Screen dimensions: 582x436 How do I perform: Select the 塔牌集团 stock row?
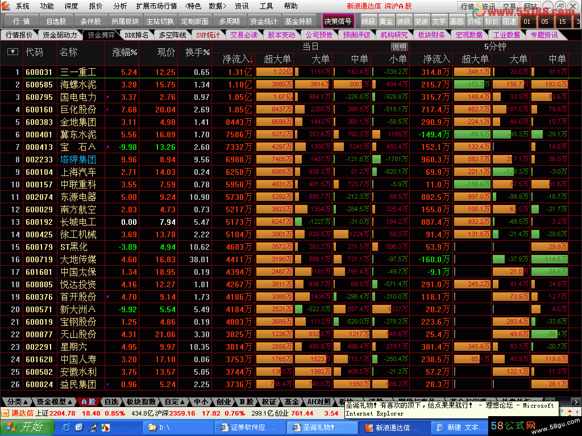[290, 160]
